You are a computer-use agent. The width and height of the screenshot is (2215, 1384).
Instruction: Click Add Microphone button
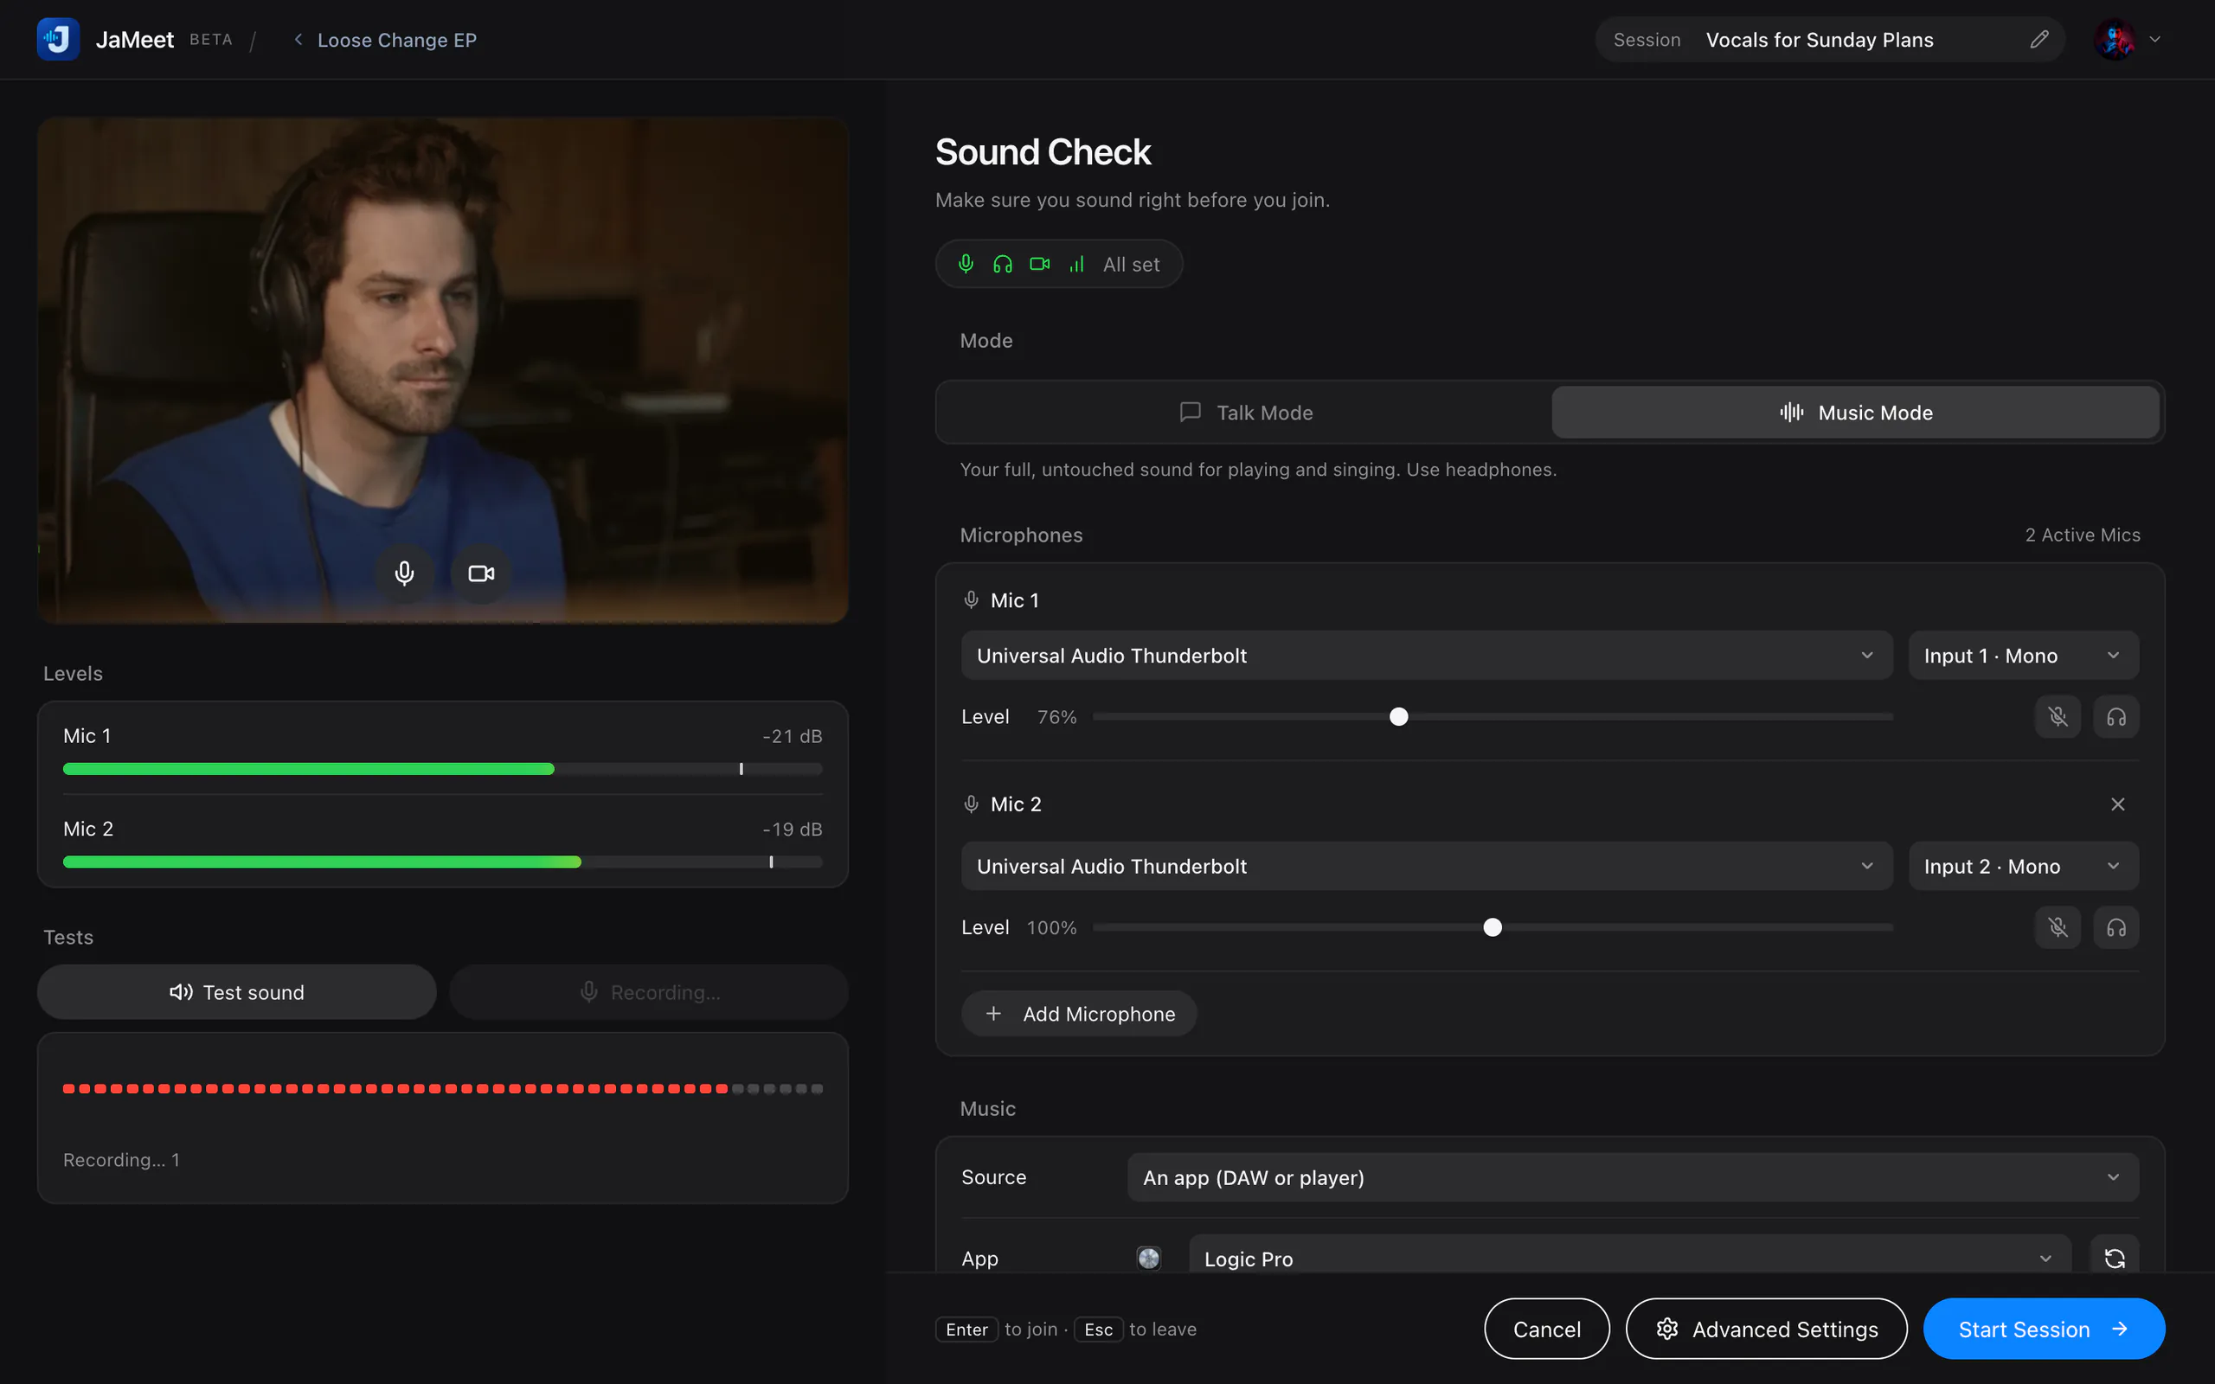point(1079,1014)
